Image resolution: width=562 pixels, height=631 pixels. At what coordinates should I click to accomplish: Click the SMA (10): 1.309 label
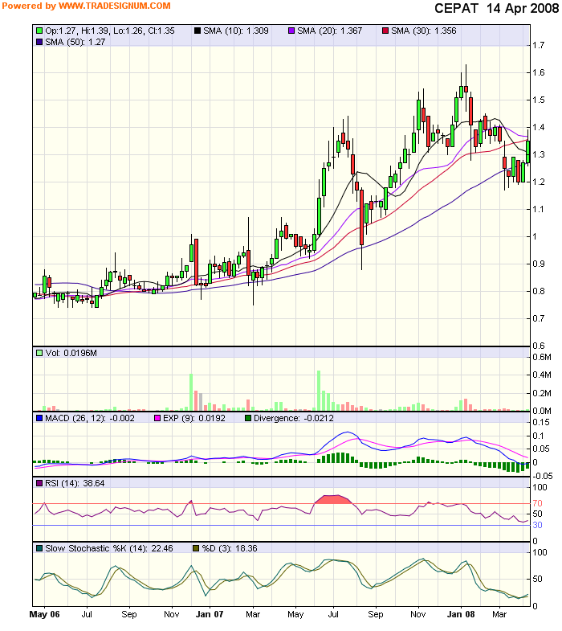pyautogui.click(x=236, y=31)
